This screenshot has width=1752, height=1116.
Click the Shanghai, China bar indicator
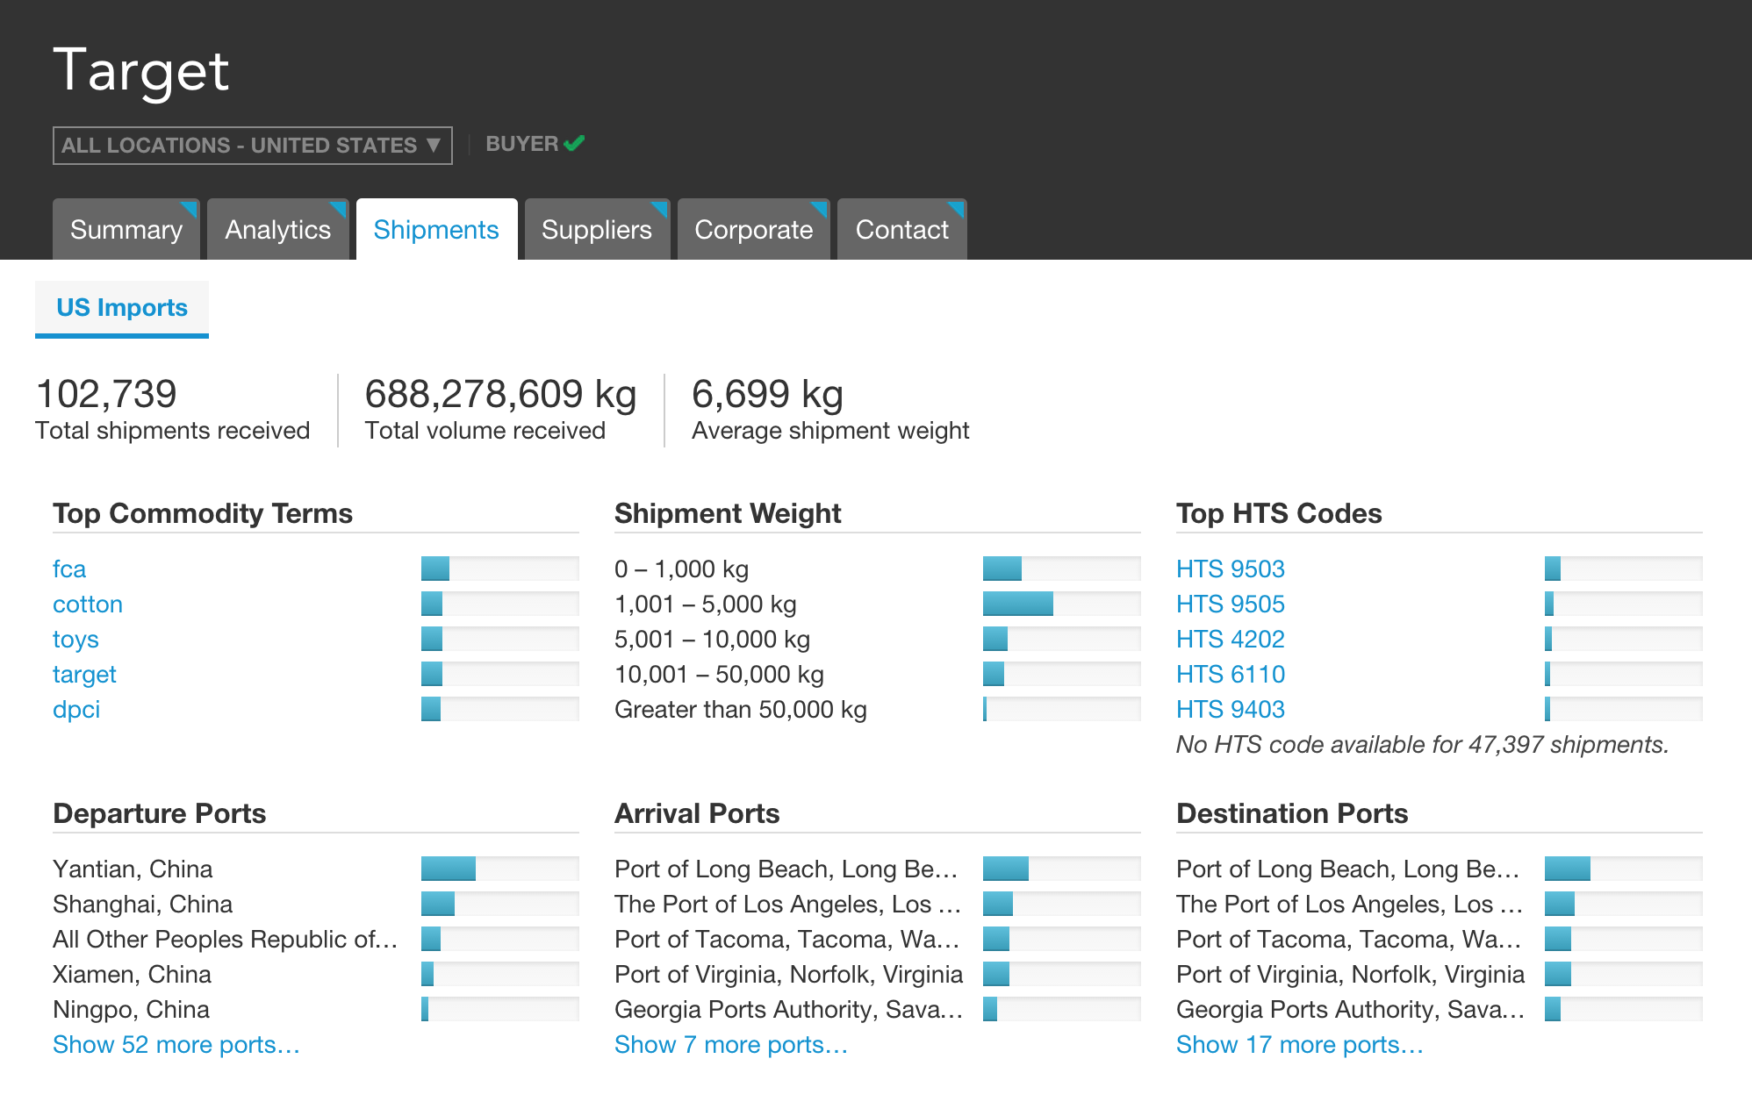500,904
